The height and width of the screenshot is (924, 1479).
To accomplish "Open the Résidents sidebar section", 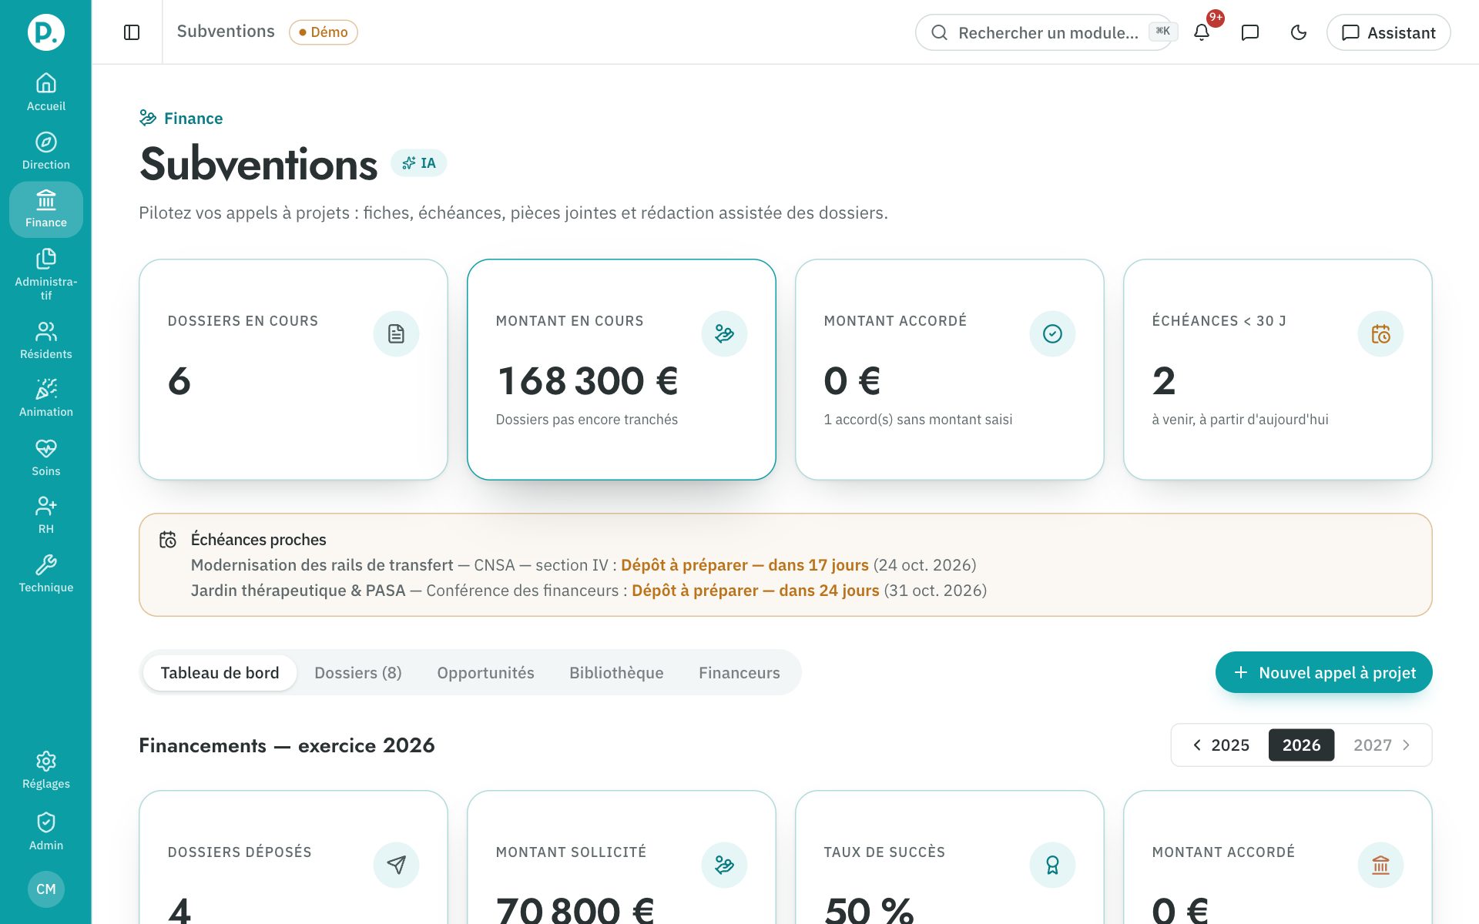I will [x=46, y=340].
